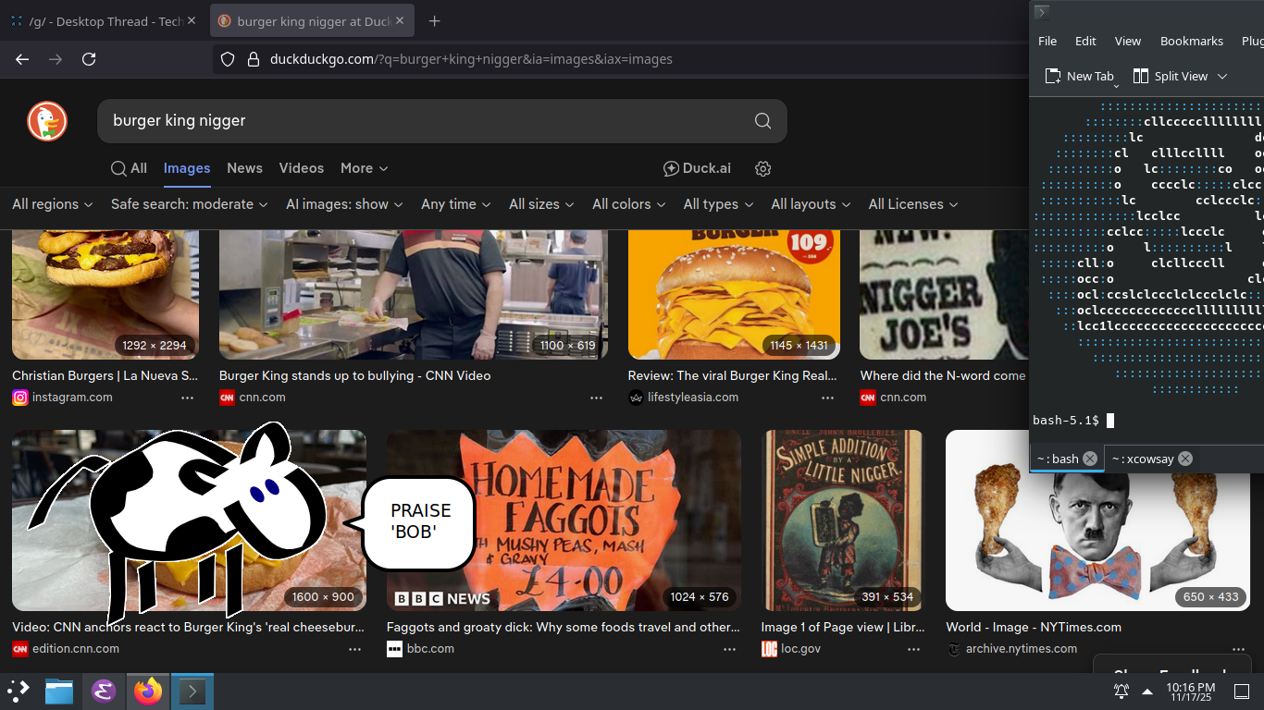Reload the DuckDuckGo page
The width and height of the screenshot is (1264, 710).
pyautogui.click(x=89, y=59)
